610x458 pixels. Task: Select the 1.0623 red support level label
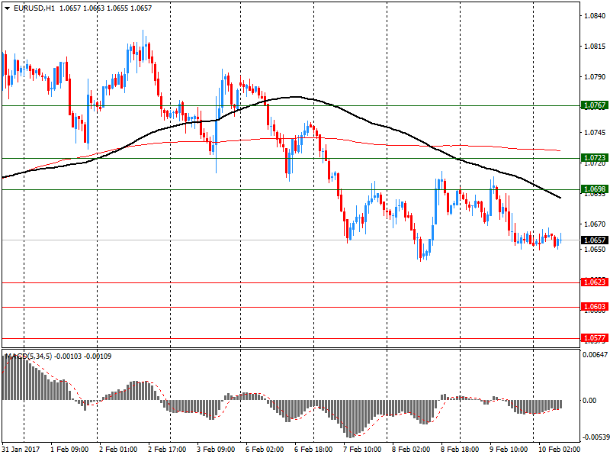click(595, 282)
